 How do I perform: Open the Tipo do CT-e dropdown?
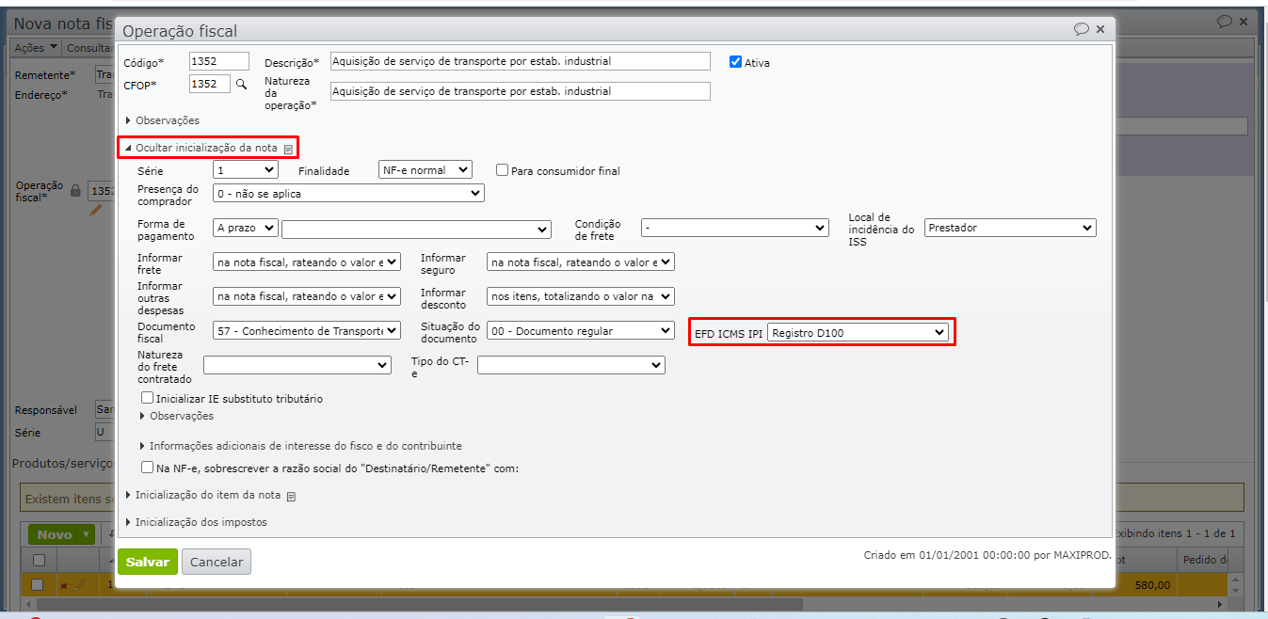point(571,365)
